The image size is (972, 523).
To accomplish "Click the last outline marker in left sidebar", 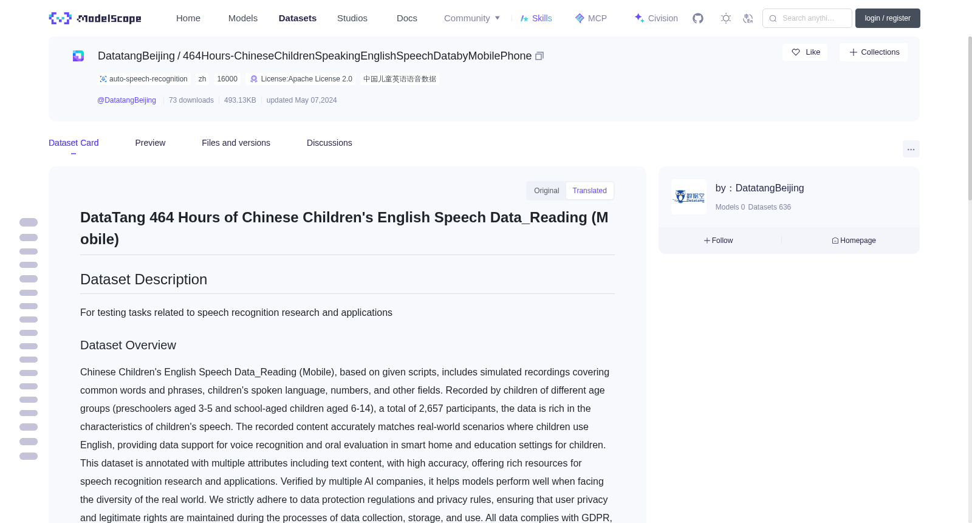I will [29, 456].
